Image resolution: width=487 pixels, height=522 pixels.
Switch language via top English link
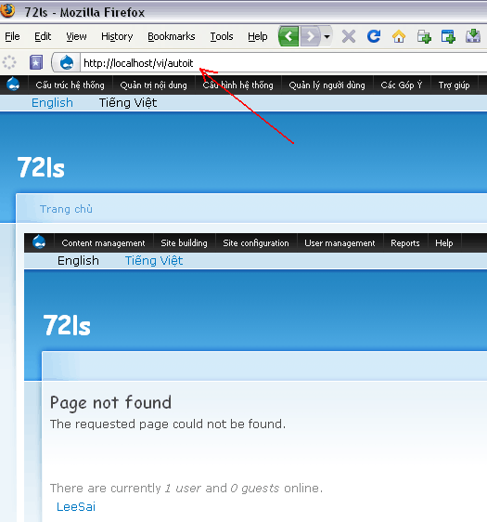52,102
